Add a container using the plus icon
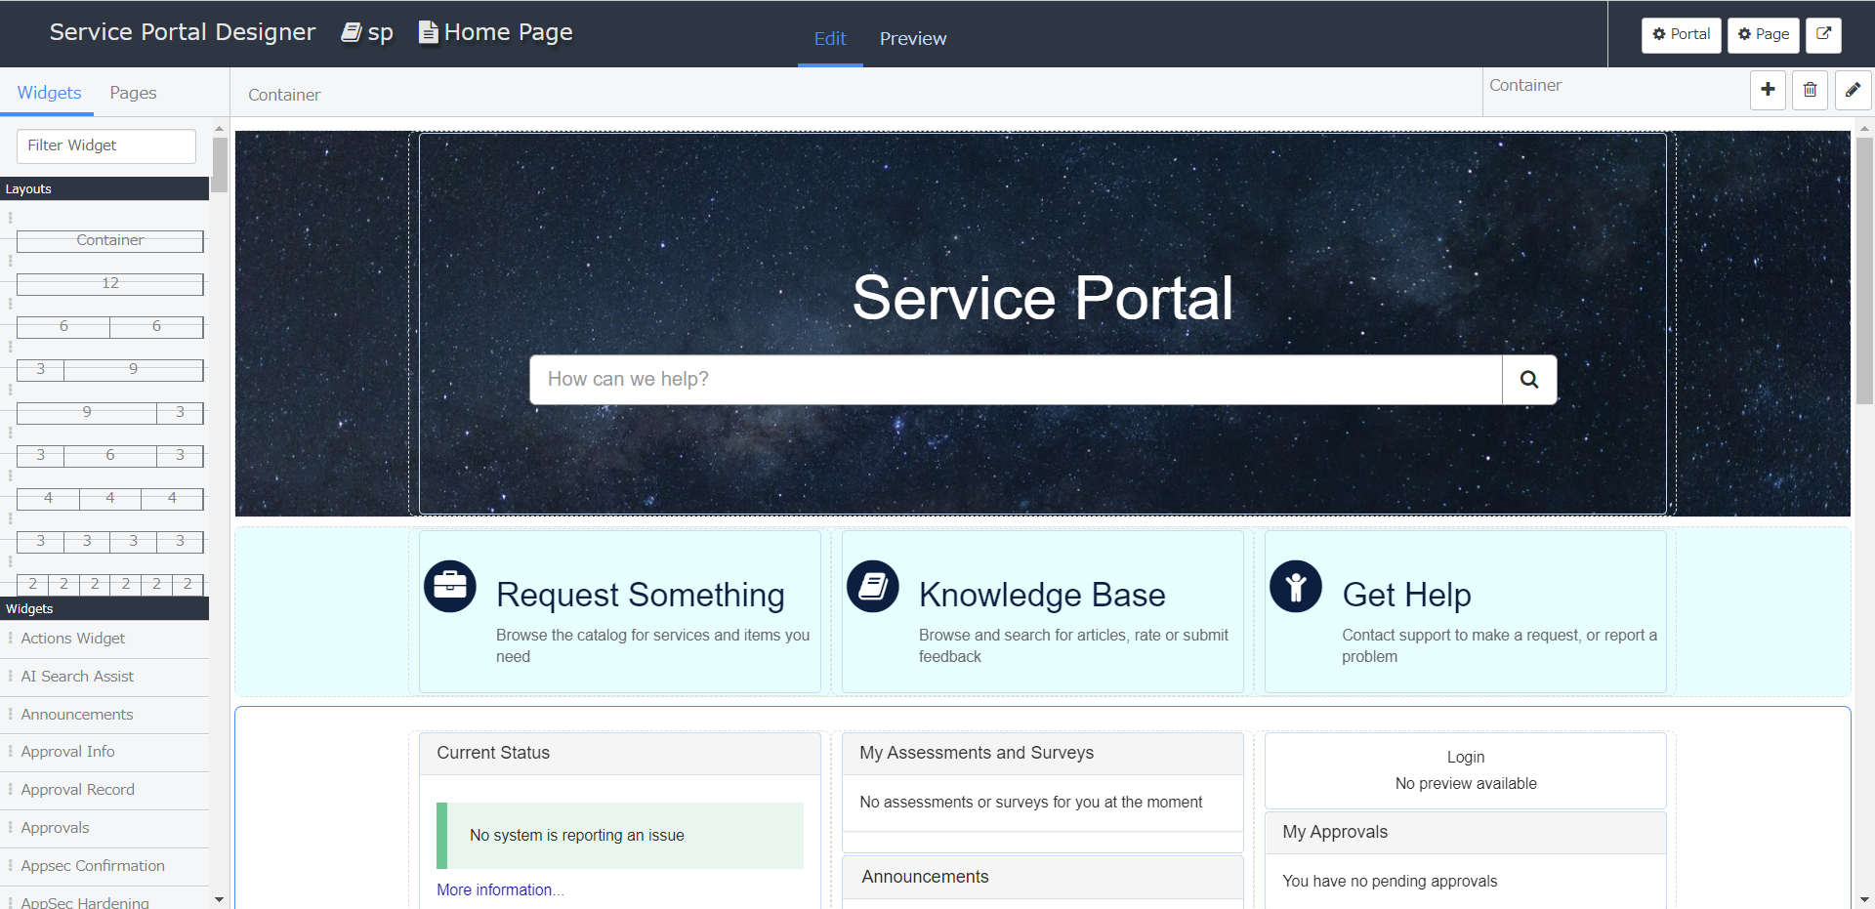This screenshot has height=909, width=1875. click(1768, 90)
